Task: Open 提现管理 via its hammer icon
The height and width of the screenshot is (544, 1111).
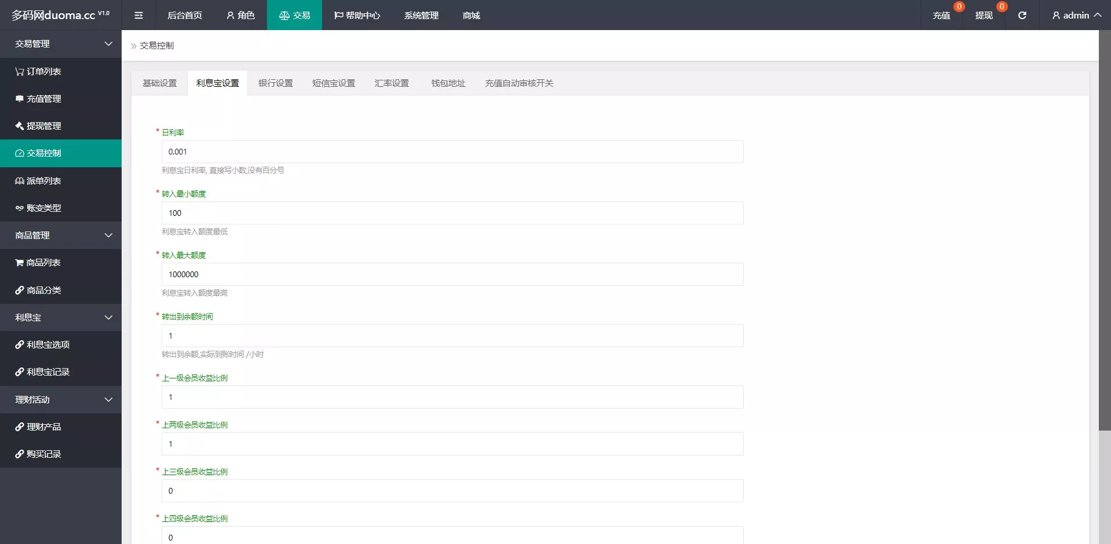Action: click(20, 126)
